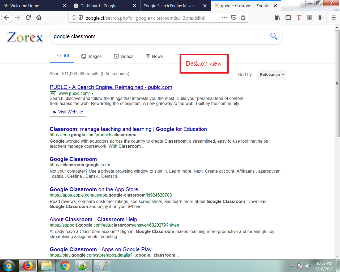Expand the ad URL dropdown arrow
340x272 pixels.
click(x=92, y=93)
